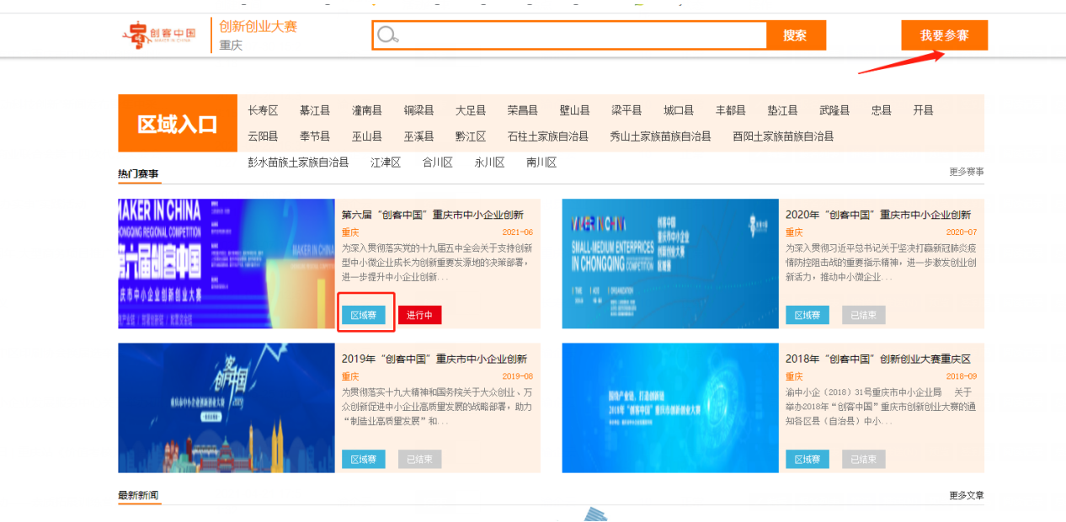Select 黔江区 region
The height and width of the screenshot is (522, 1066).
click(471, 136)
